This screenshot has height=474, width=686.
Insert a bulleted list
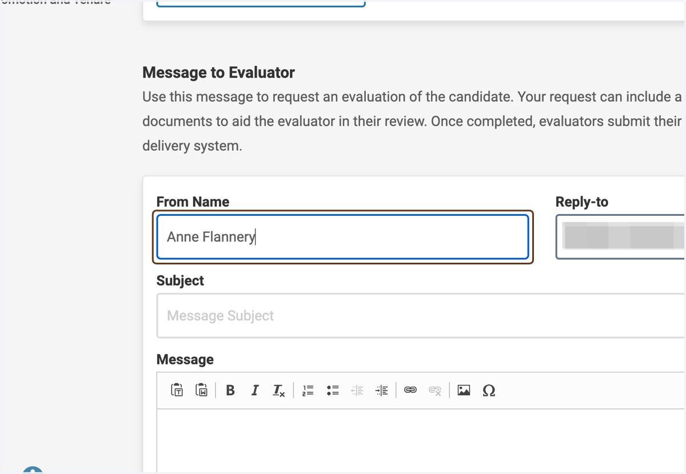333,391
